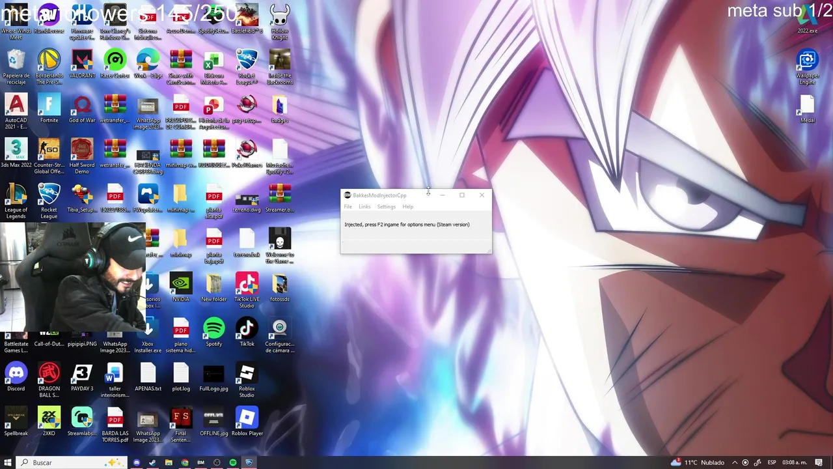The height and width of the screenshot is (469, 833).
Task: Select the Spotify desktop shortcut
Action: 213,332
